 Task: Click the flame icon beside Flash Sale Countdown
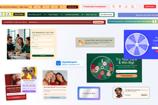(84, 6)
